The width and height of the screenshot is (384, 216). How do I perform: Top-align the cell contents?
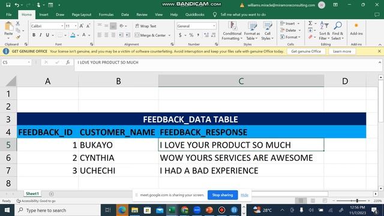100,26
